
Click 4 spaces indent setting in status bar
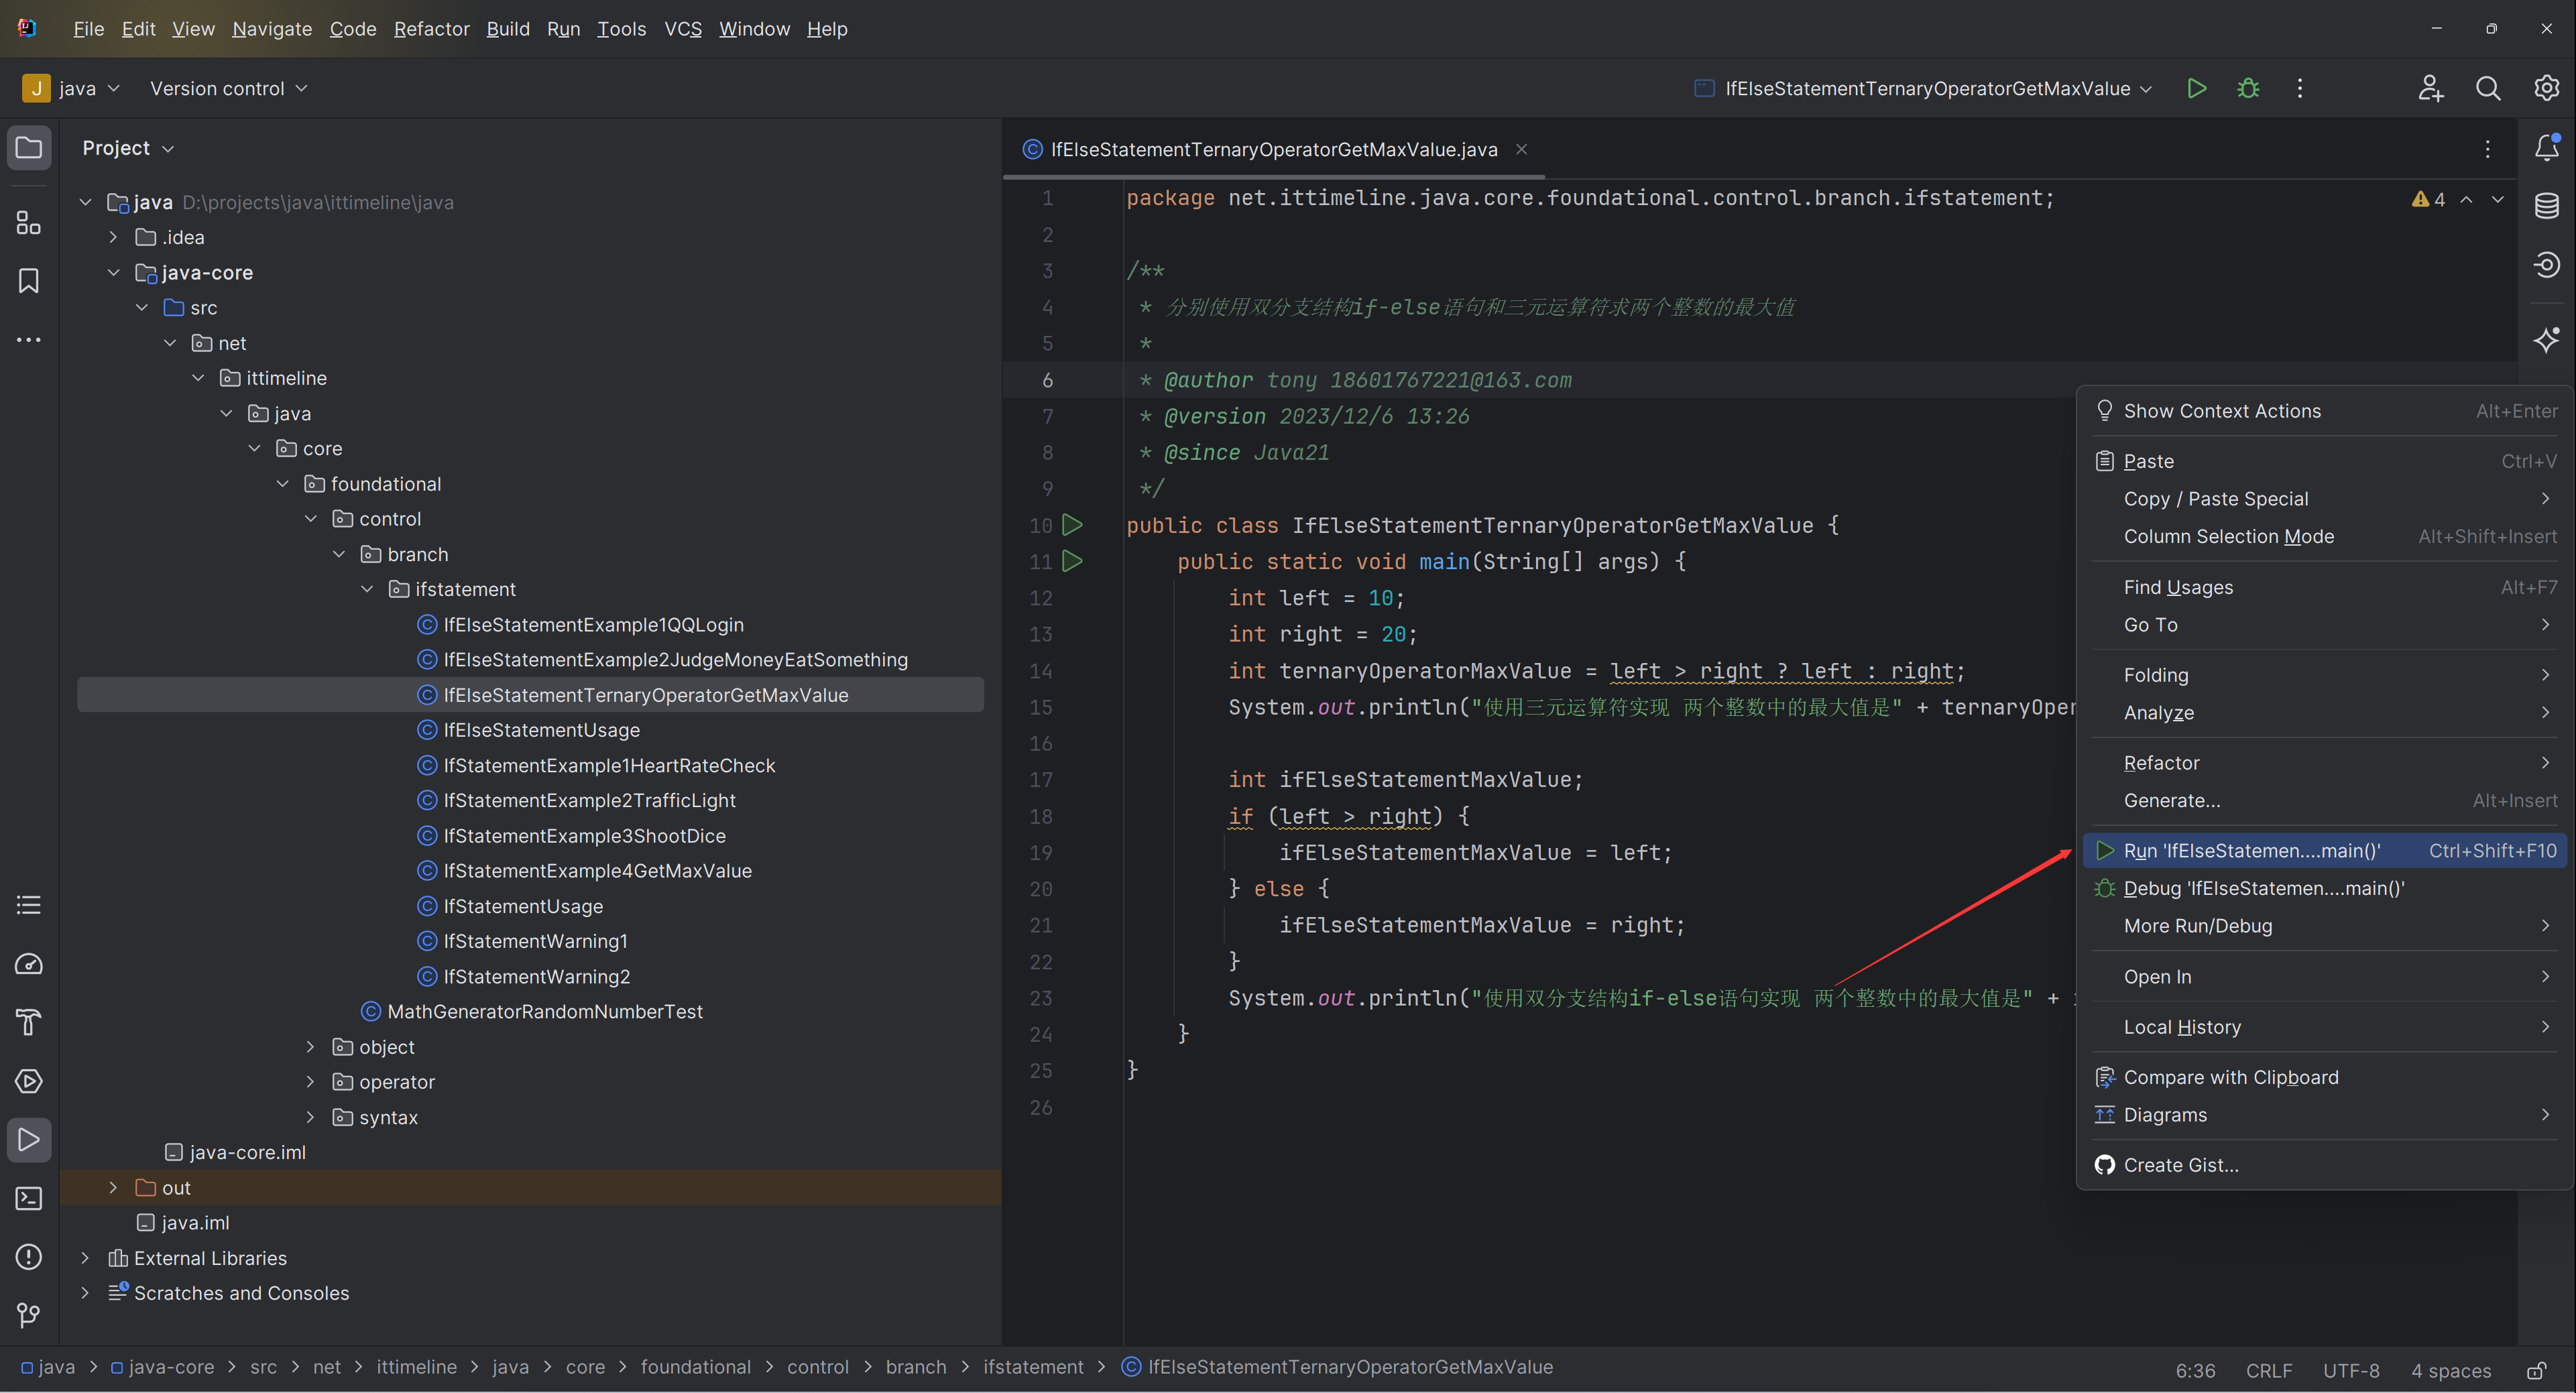[x=2451, y=1370]
